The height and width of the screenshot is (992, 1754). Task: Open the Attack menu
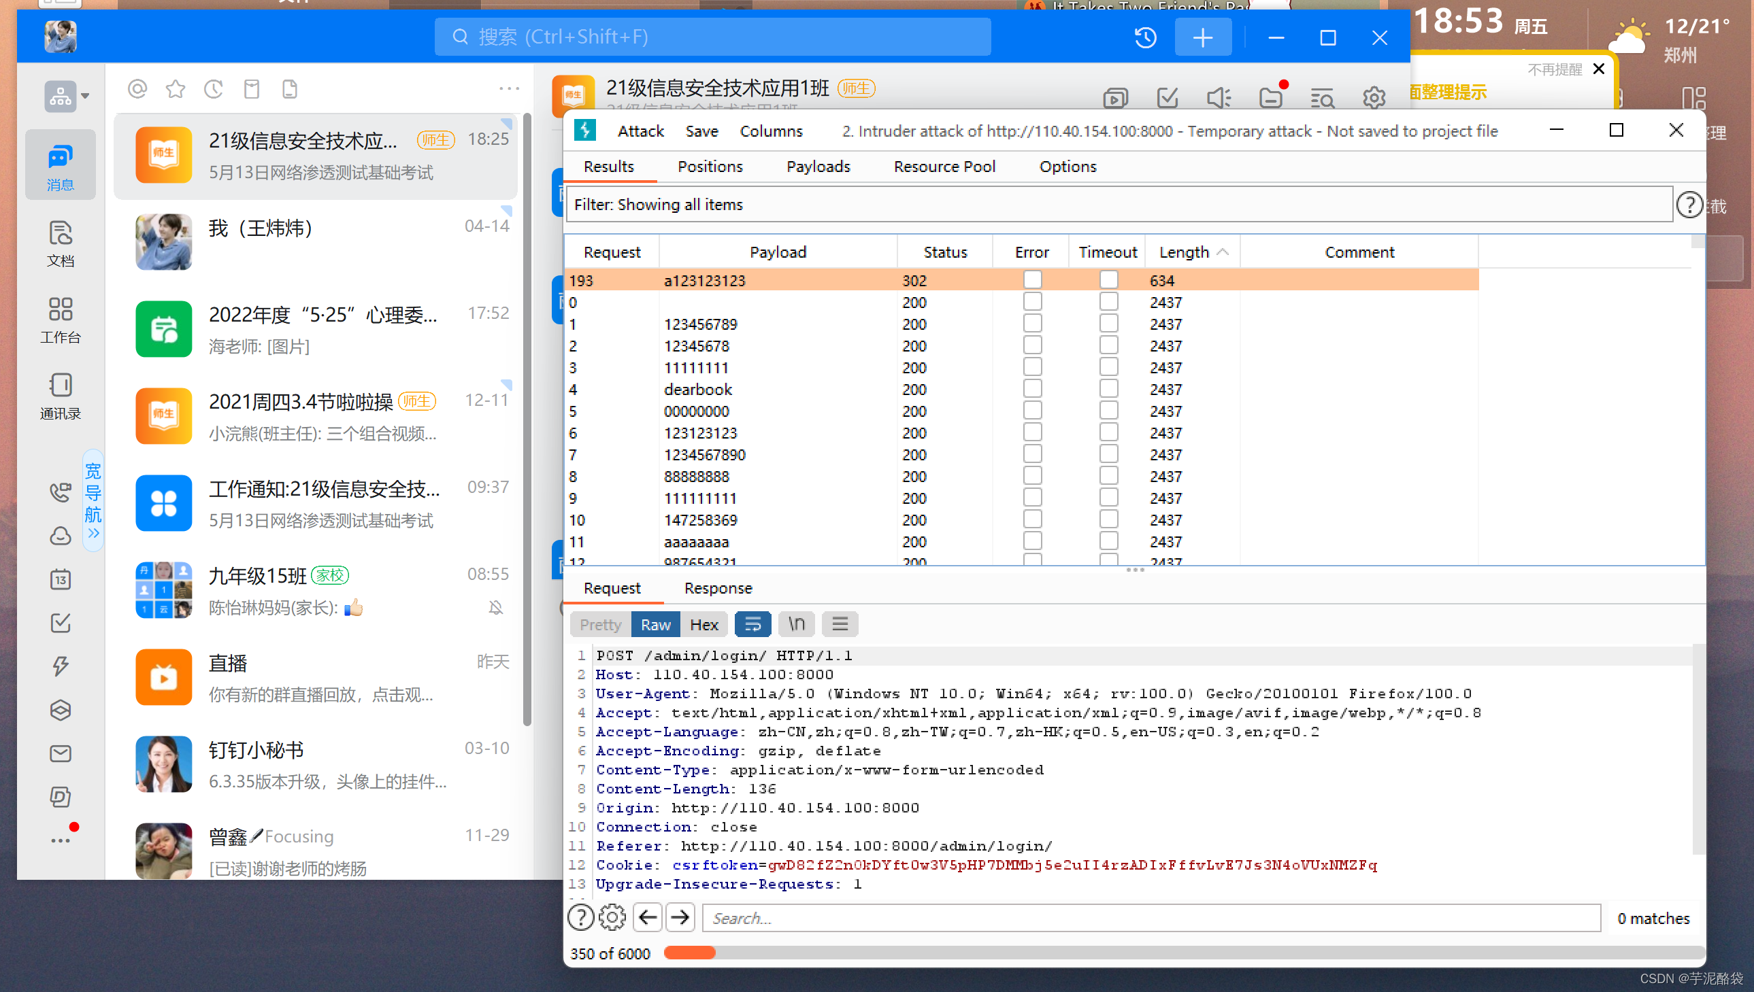(x=640, y=131)
